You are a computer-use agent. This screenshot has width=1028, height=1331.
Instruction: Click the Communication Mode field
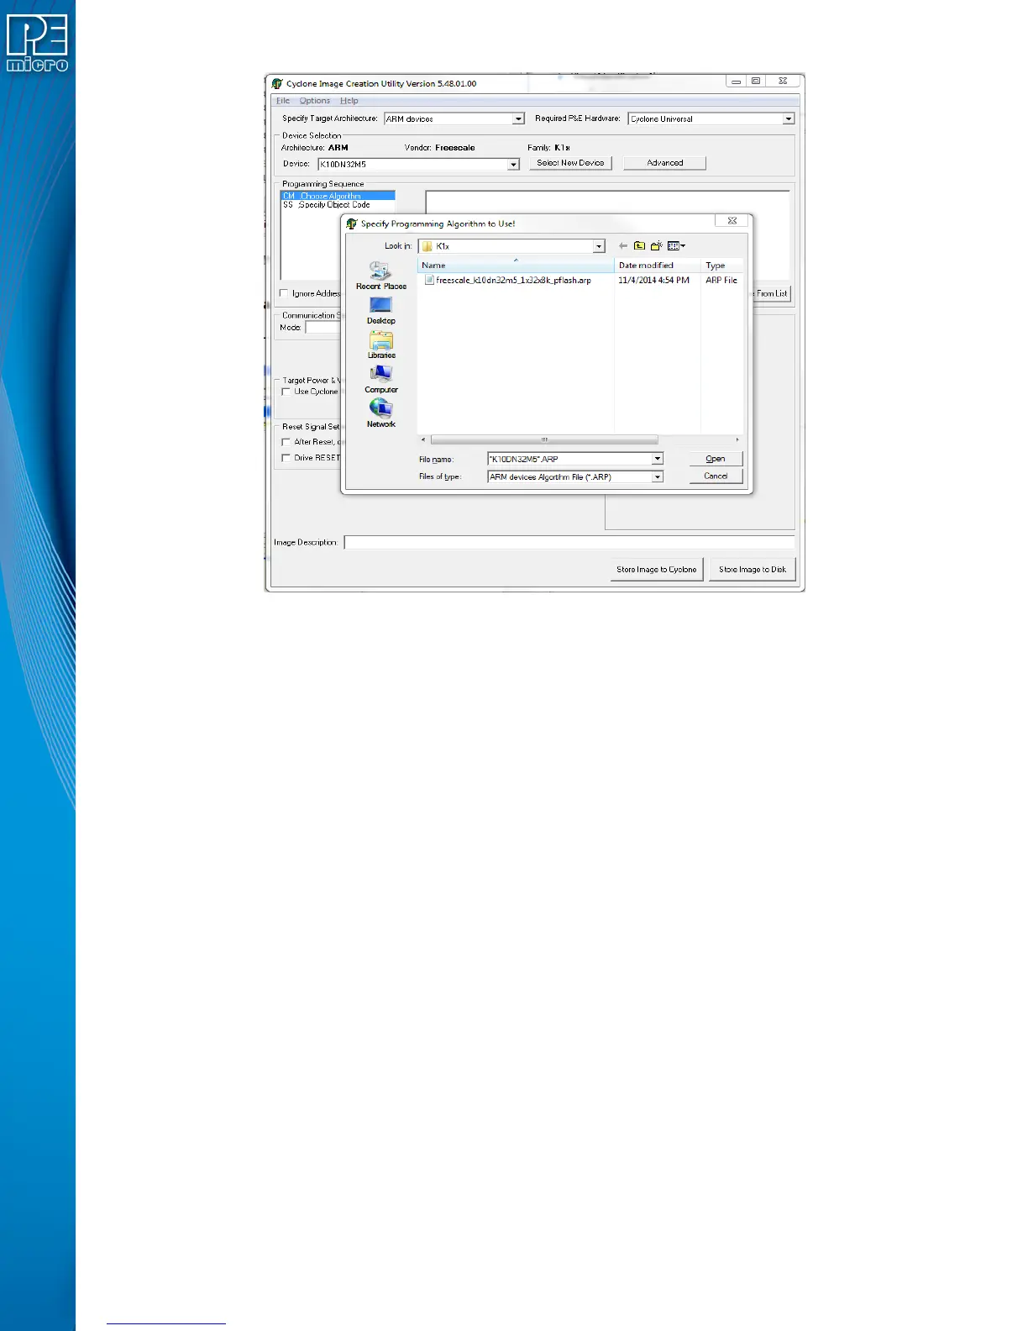tap(323, 328)
